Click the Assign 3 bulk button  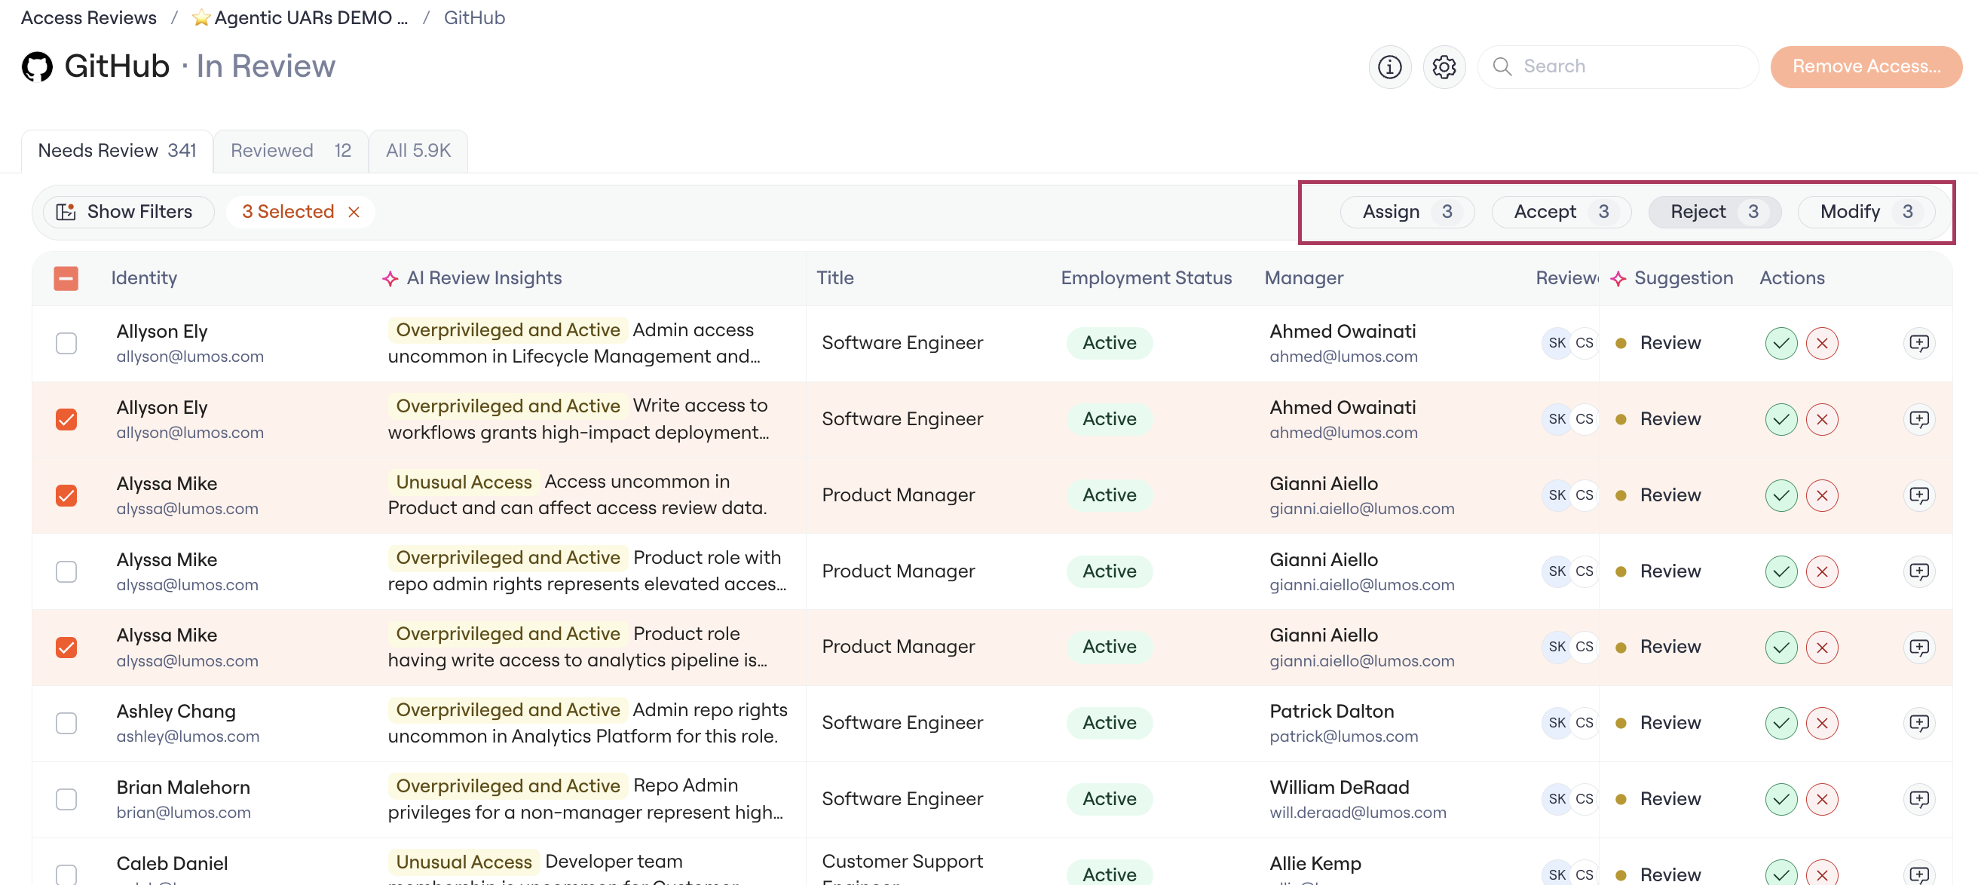click(1407, 212)
